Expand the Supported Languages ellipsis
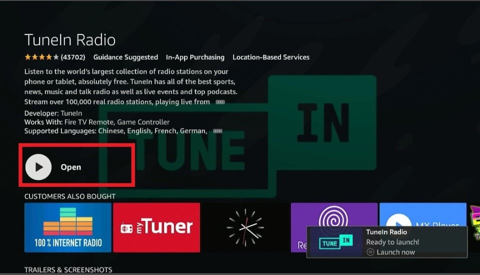This screenshot has height=275, width=480. 217,131
